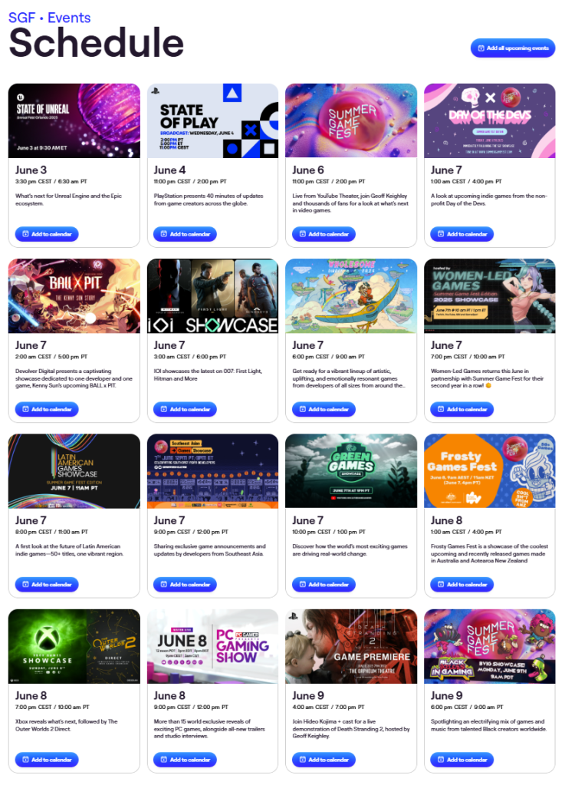This screenshot has width=565, height=785.
Task: Click the SGF Events breadcrumb link
Action: point(50,18)
